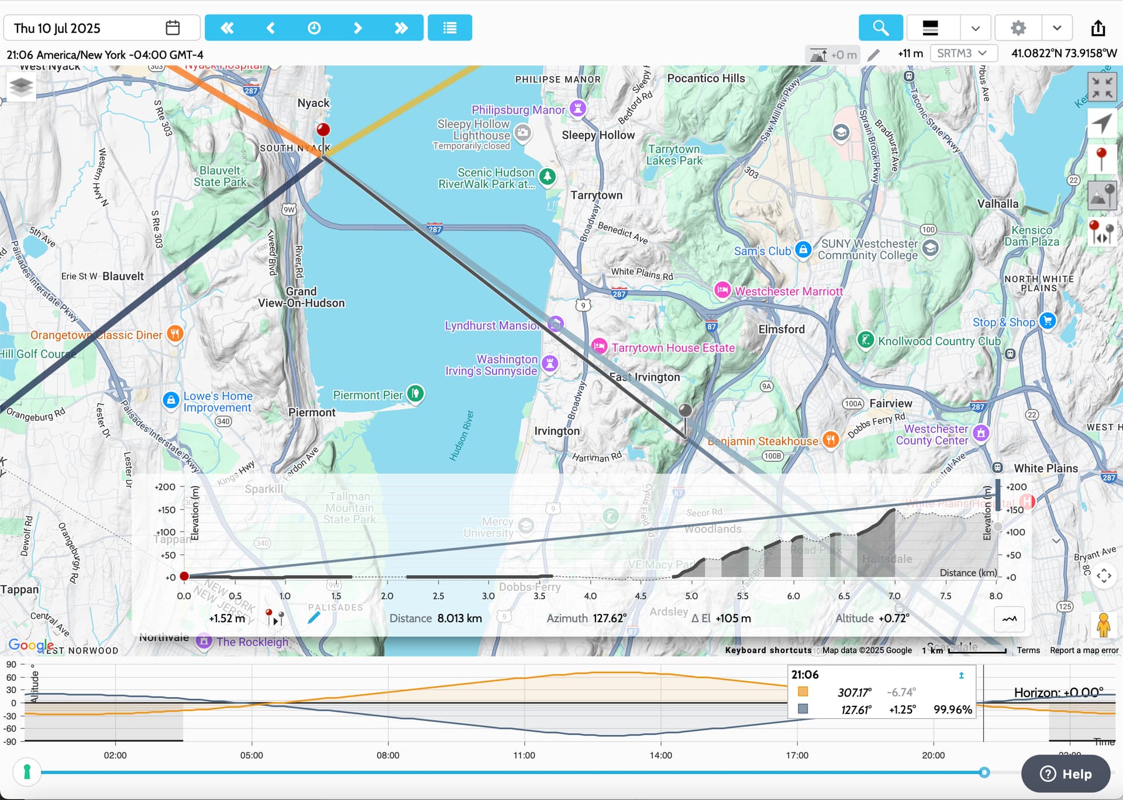Click the locate-me navigation arrow
The height and width of the screenshot is (800, 1123).
tap(1103, 123)
